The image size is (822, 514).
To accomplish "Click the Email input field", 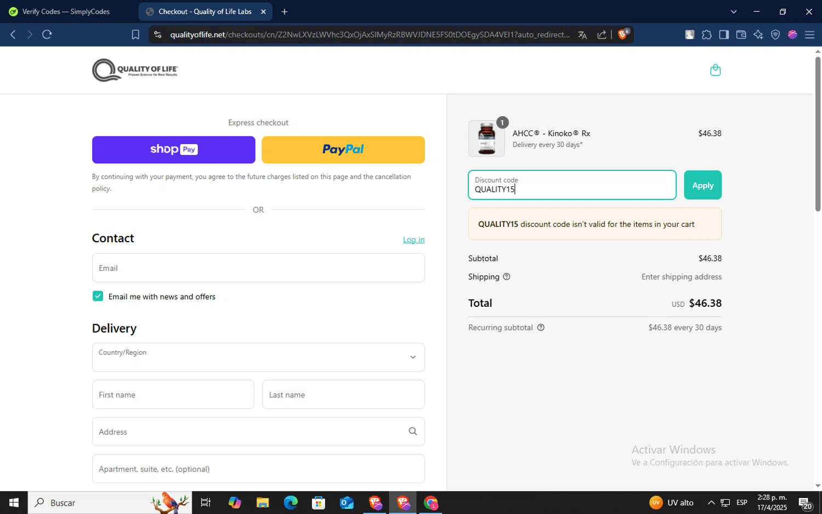I will click(258, 268).
